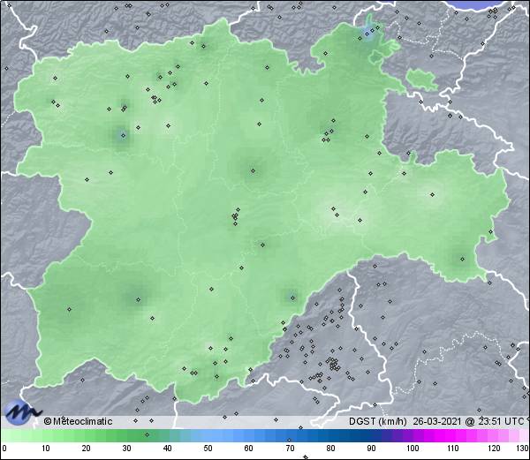
Task: Click the 26-03-2021 date text
Action: click(437, 421)
